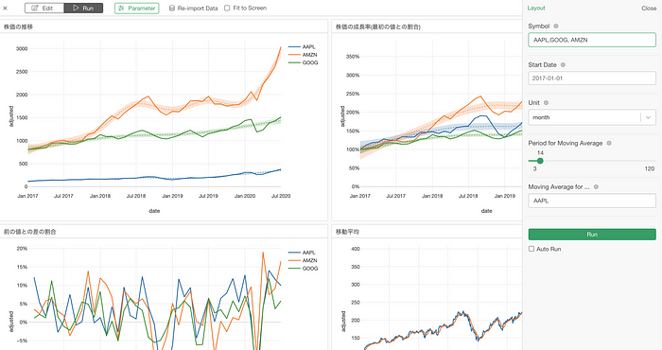Open the Layout link
Screen dimensions: 662x350
click(x=536, y=8)
